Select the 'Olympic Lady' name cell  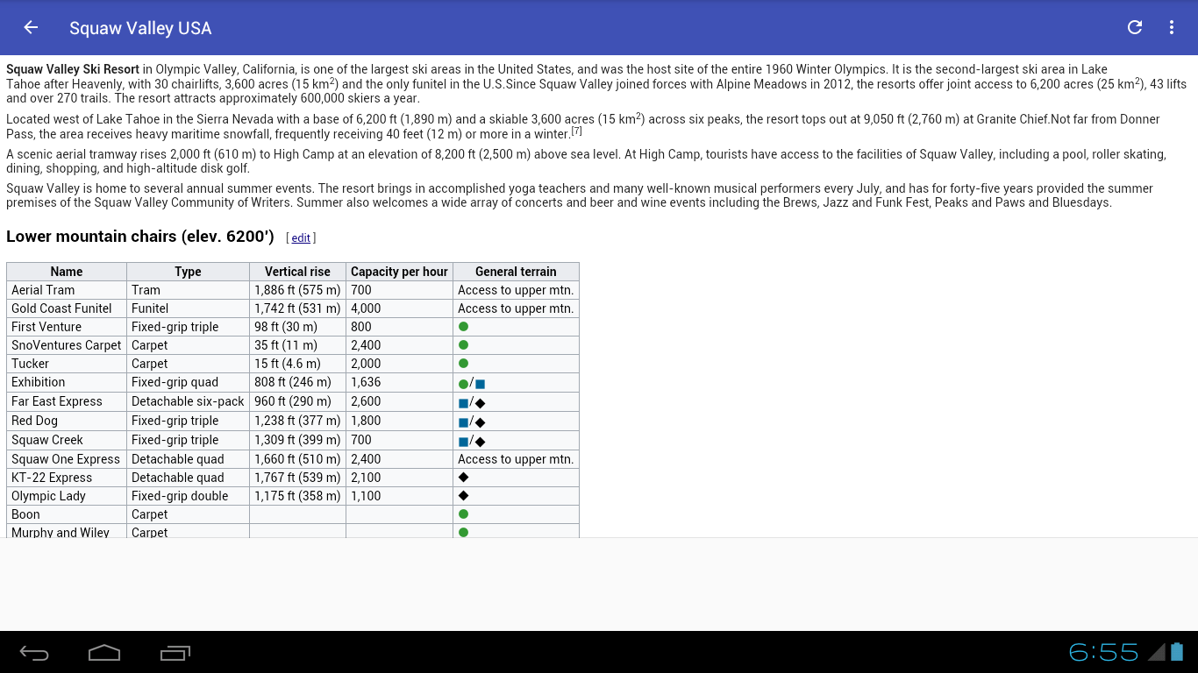(67, 496)
